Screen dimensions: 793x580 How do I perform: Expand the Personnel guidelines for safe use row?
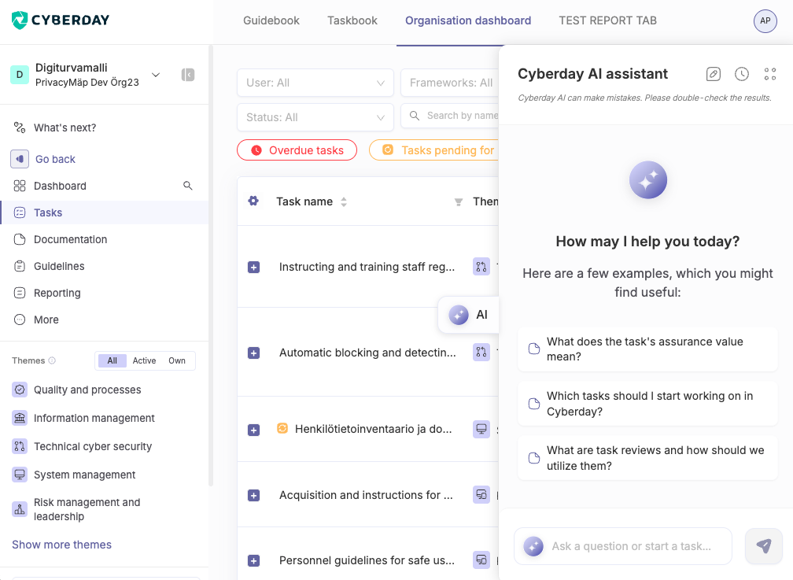[x=254, y=561]
